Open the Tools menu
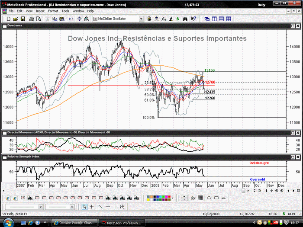303x227 pixels. [x=65, y=11]
